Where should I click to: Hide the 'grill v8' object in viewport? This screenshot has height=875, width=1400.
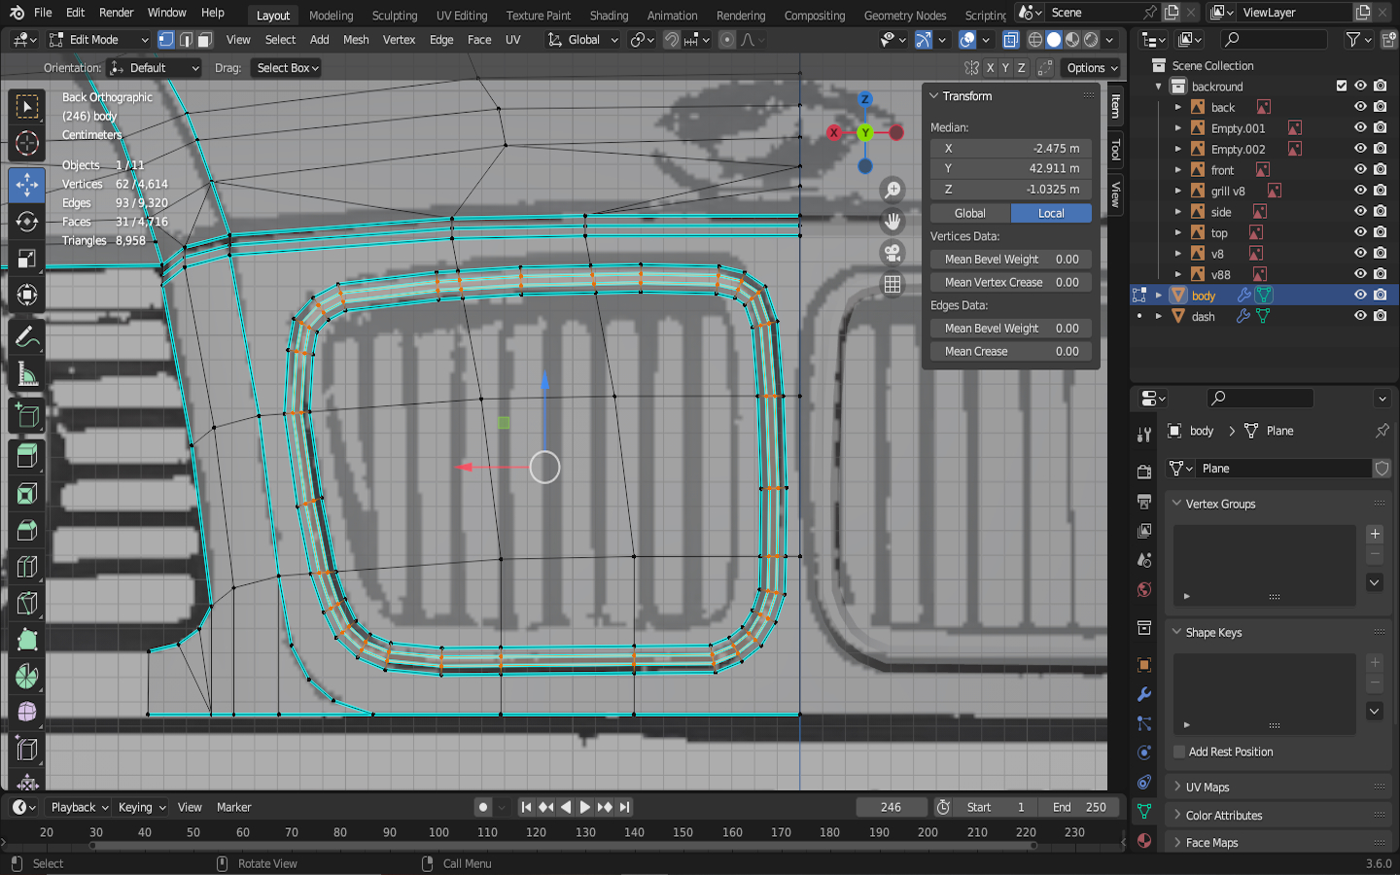(x=1360, y=191)
